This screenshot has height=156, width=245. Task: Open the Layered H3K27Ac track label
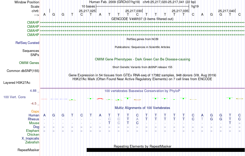coord(17,83)
